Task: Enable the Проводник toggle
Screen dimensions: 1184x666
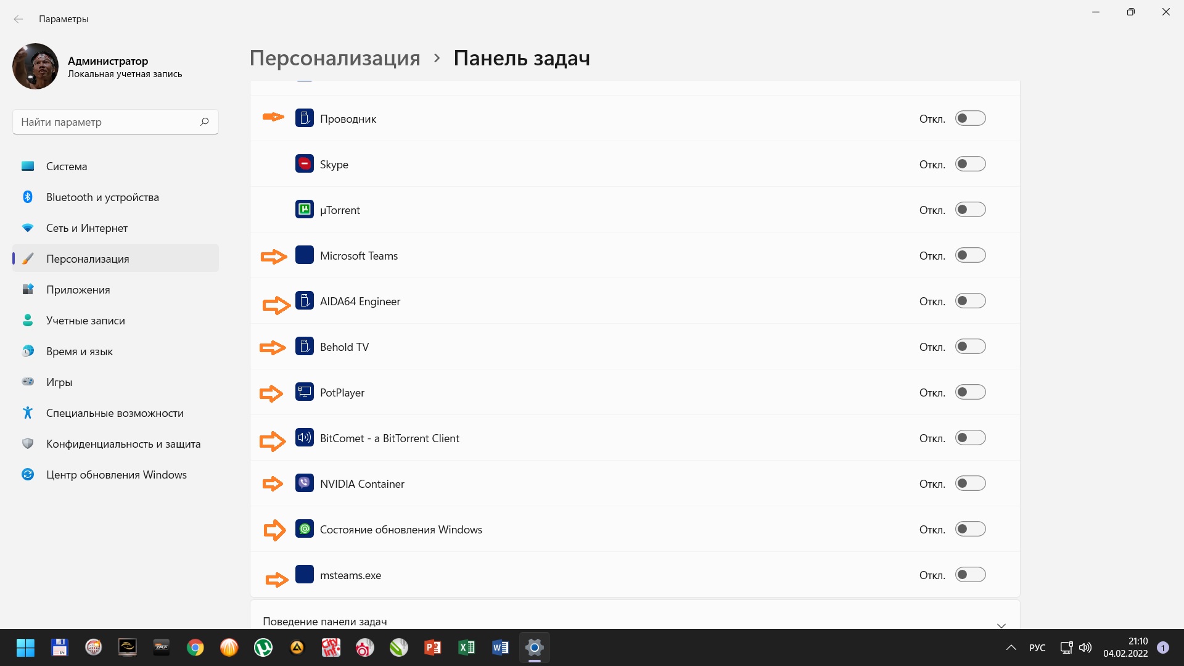Action: [x=970, y=118]
